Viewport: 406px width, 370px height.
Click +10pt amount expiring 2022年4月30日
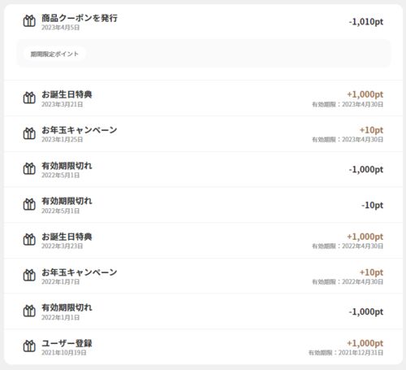[x=371, y=272]
